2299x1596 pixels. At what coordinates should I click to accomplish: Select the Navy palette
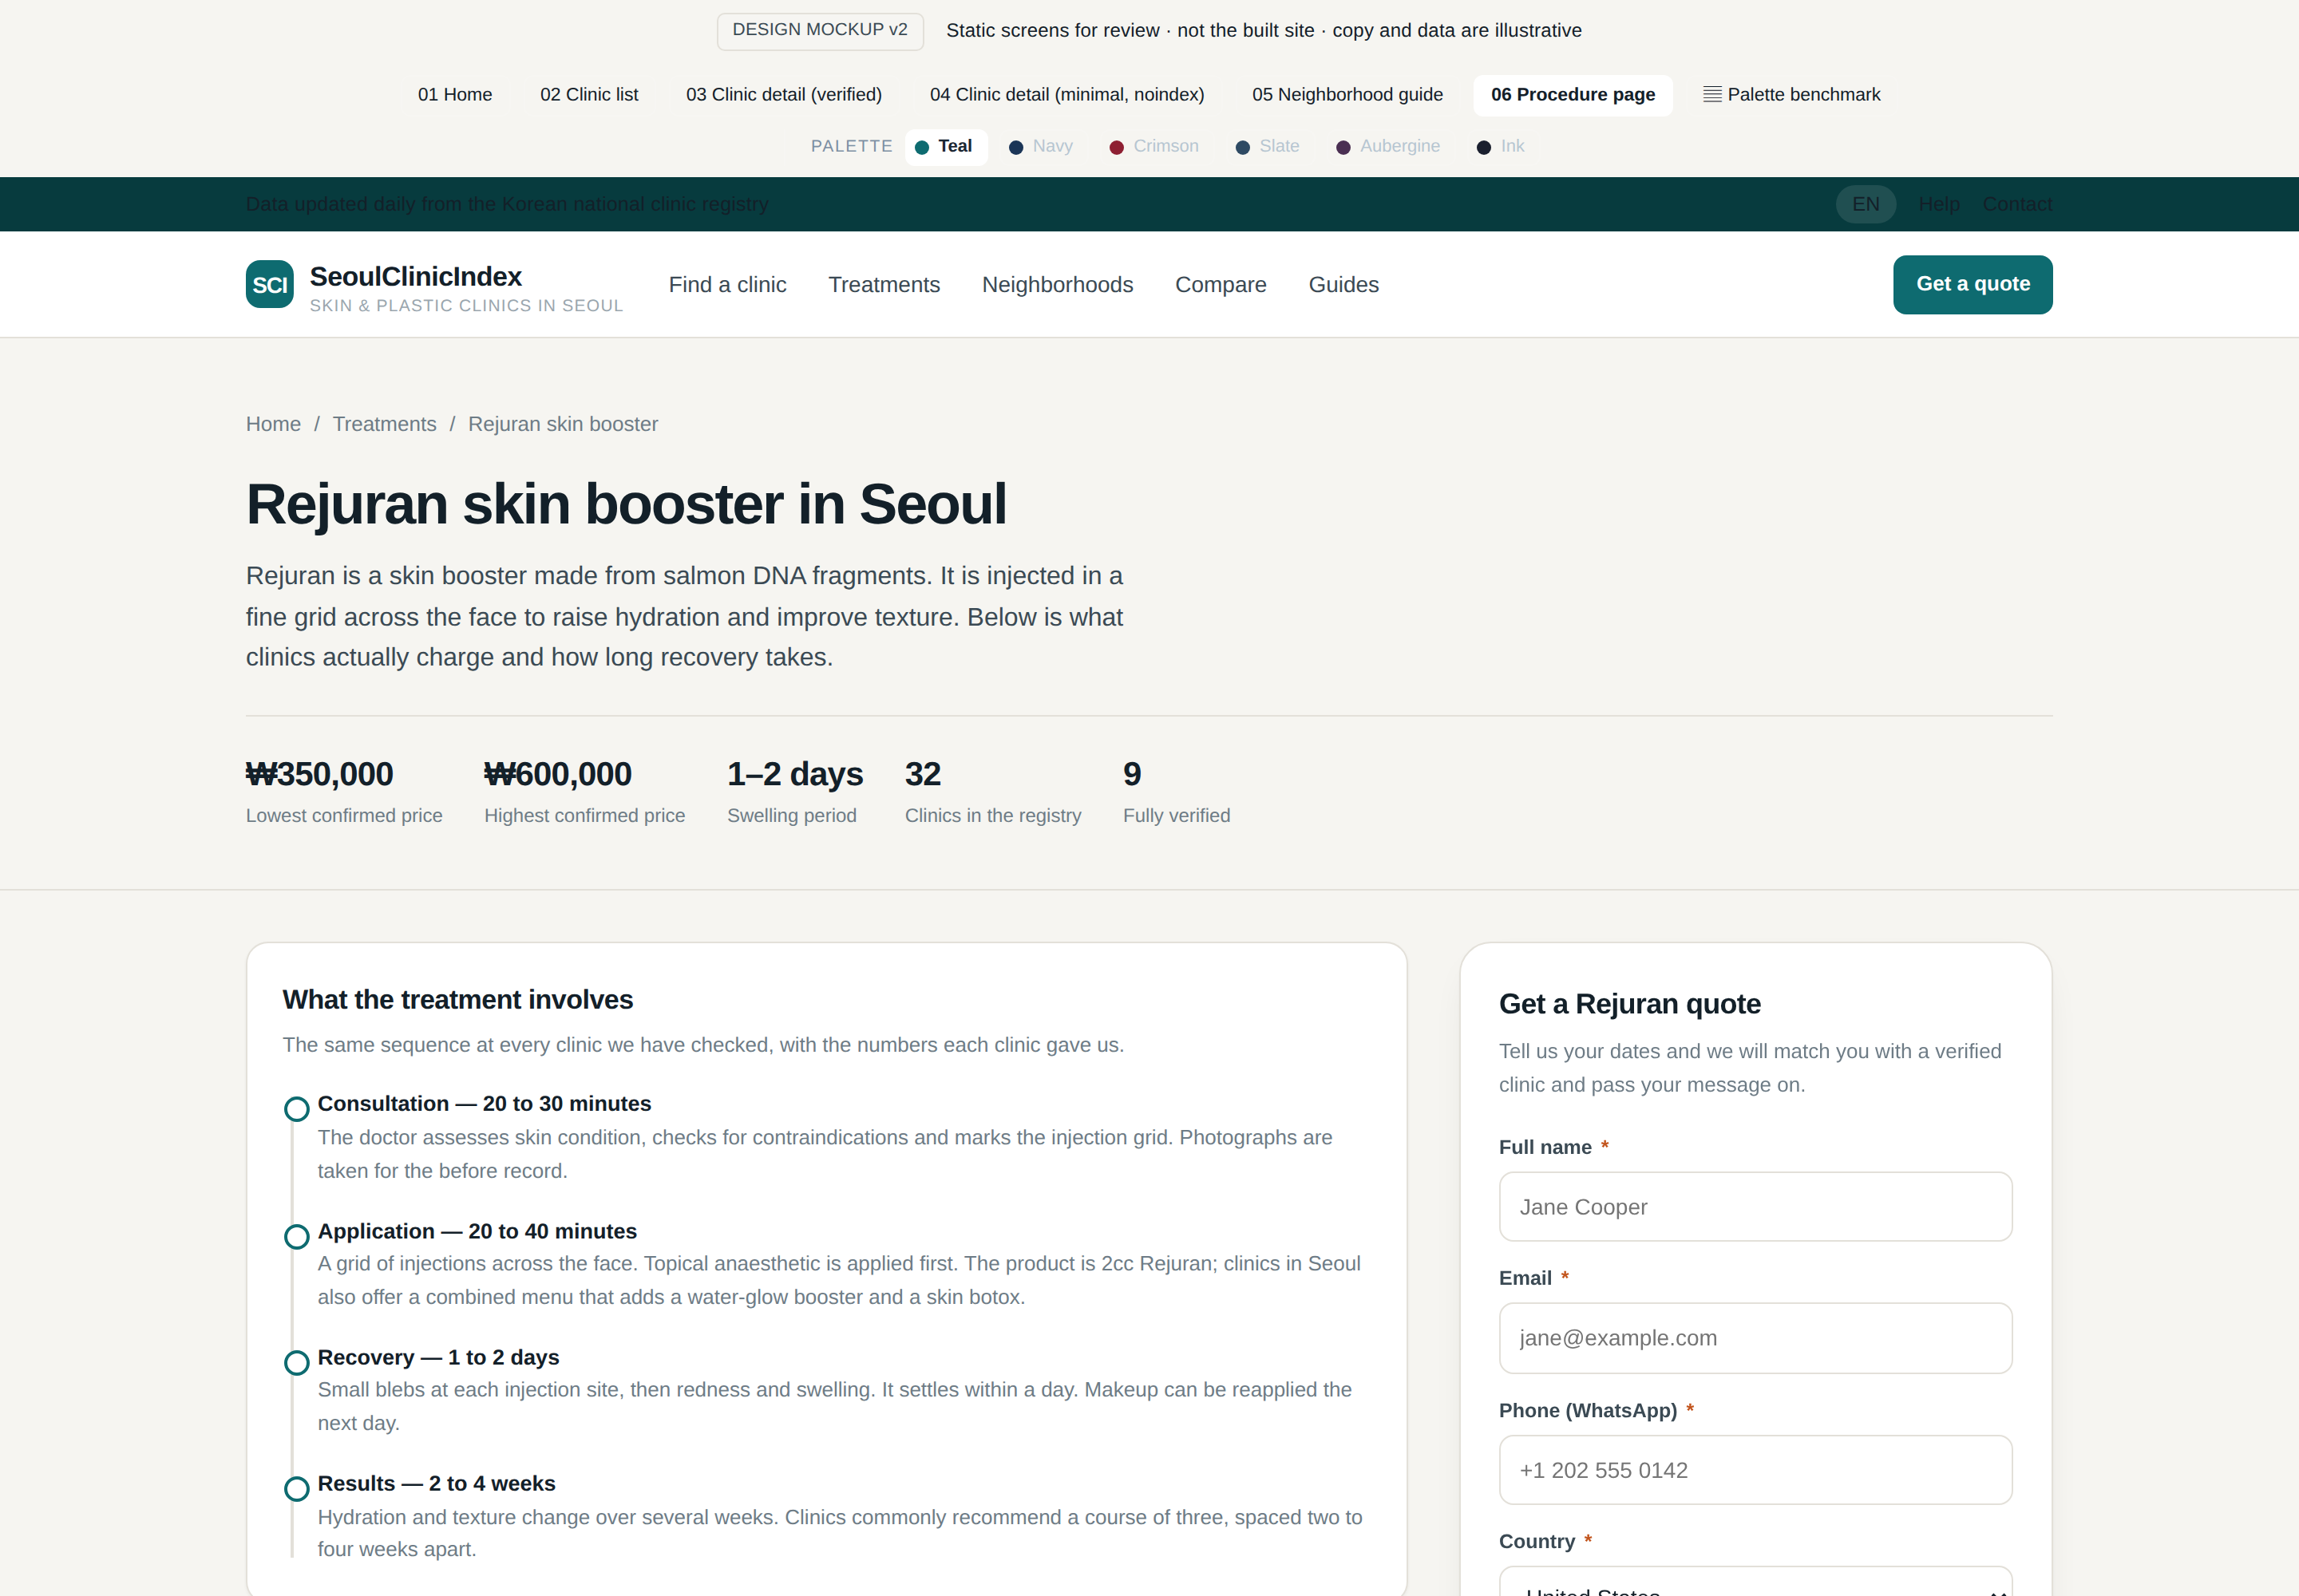tap(1040, 147)
